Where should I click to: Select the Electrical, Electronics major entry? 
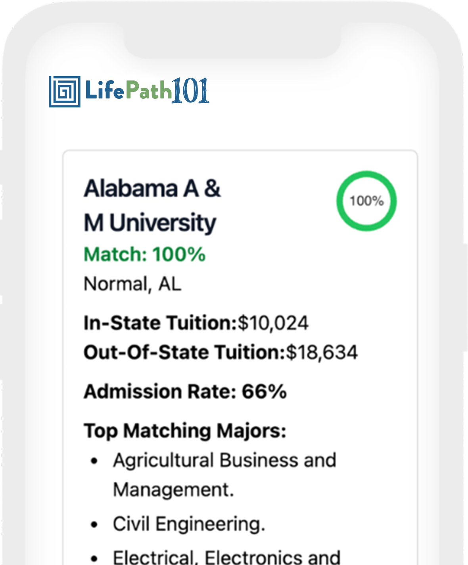pos(226,557)
